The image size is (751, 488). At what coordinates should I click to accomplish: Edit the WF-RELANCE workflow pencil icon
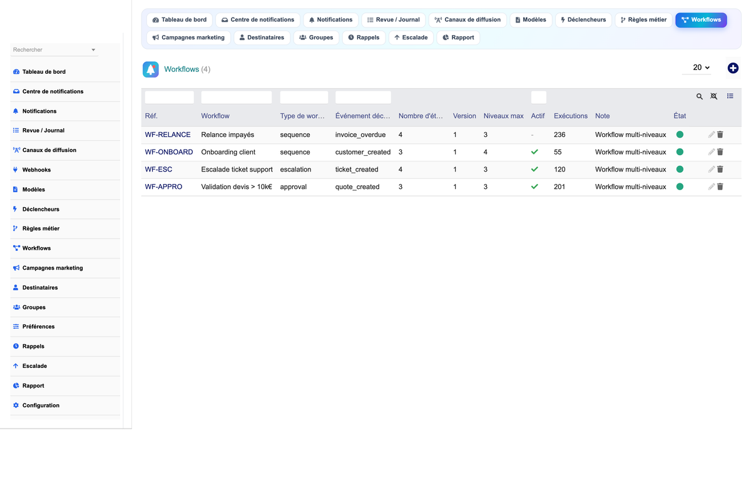pos(712,135)
